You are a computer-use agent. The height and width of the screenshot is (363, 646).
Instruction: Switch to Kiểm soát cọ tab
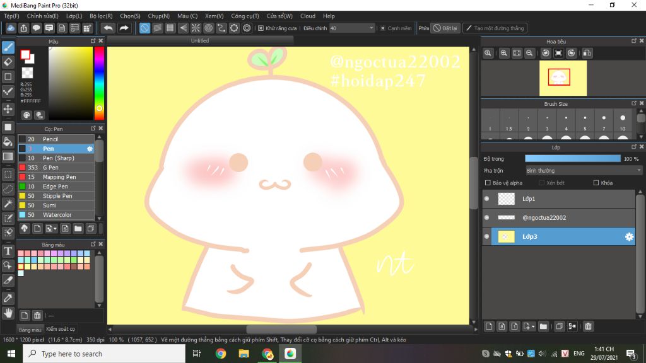pyautogui.click(x=61, y=329)
